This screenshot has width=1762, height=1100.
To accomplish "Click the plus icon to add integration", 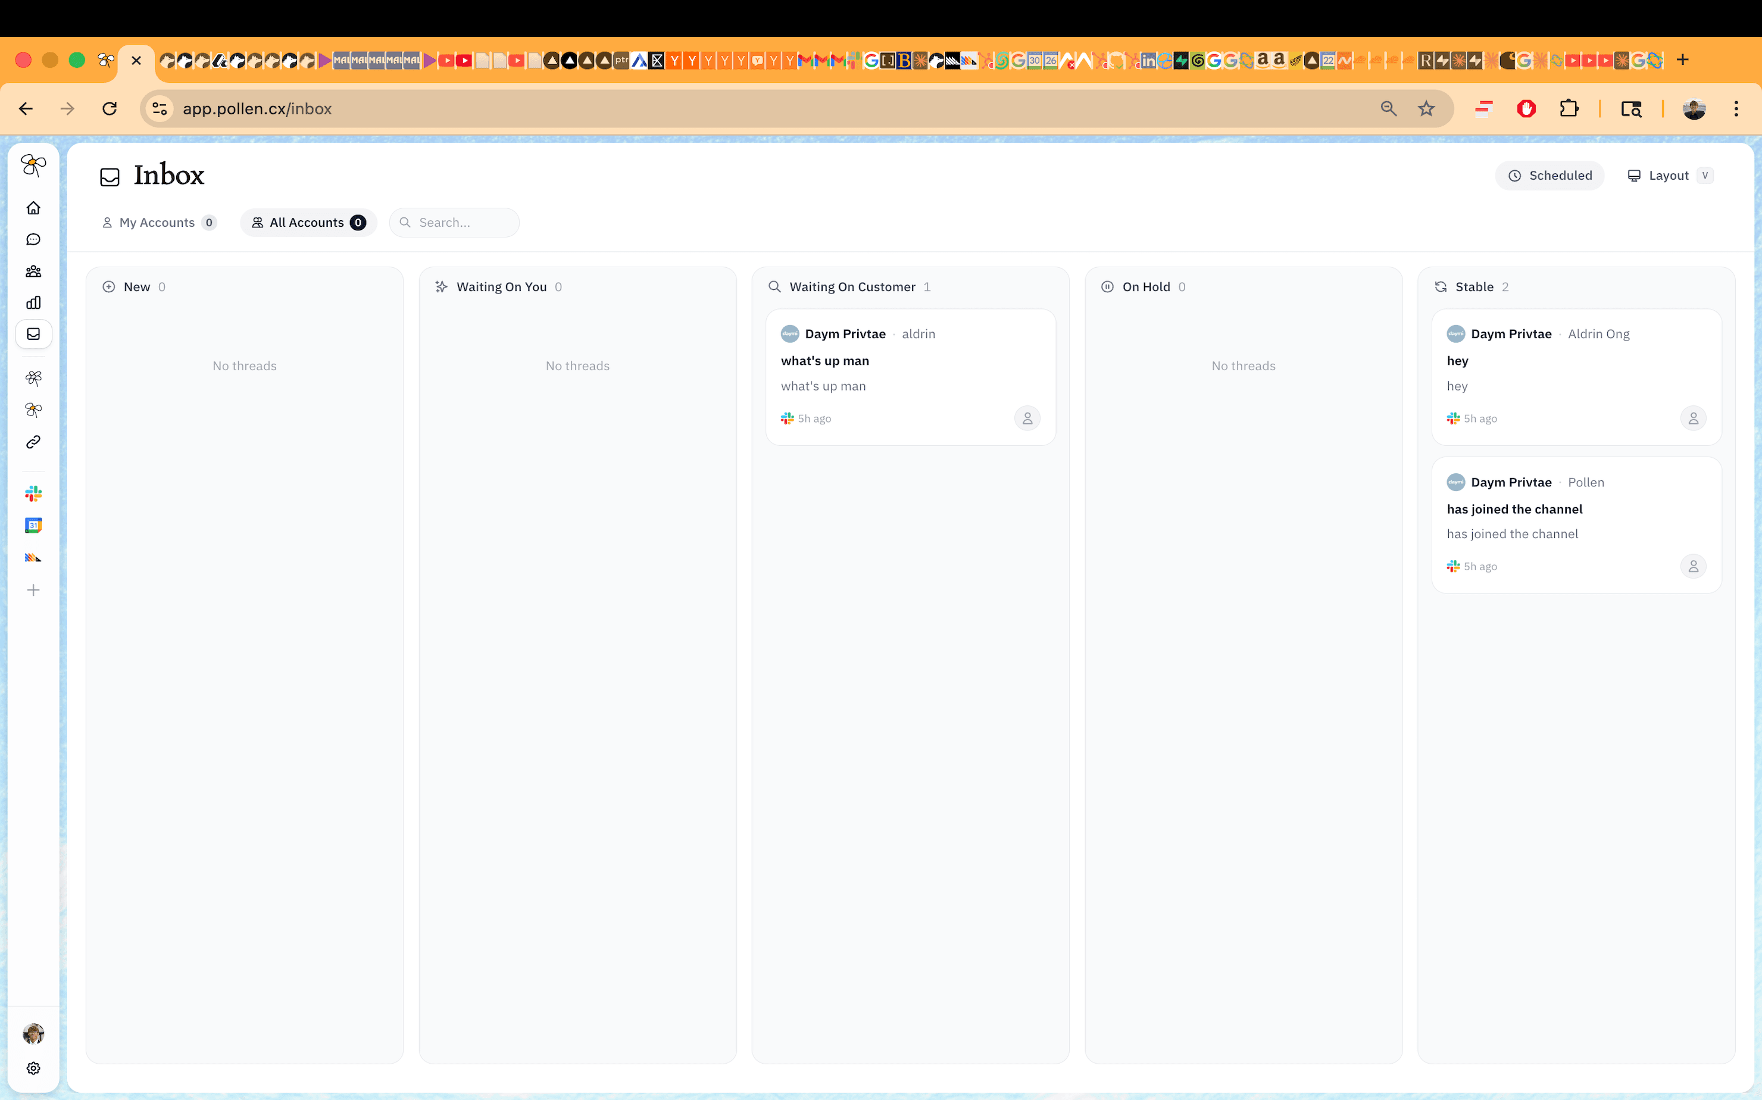I will coord(33,590).
